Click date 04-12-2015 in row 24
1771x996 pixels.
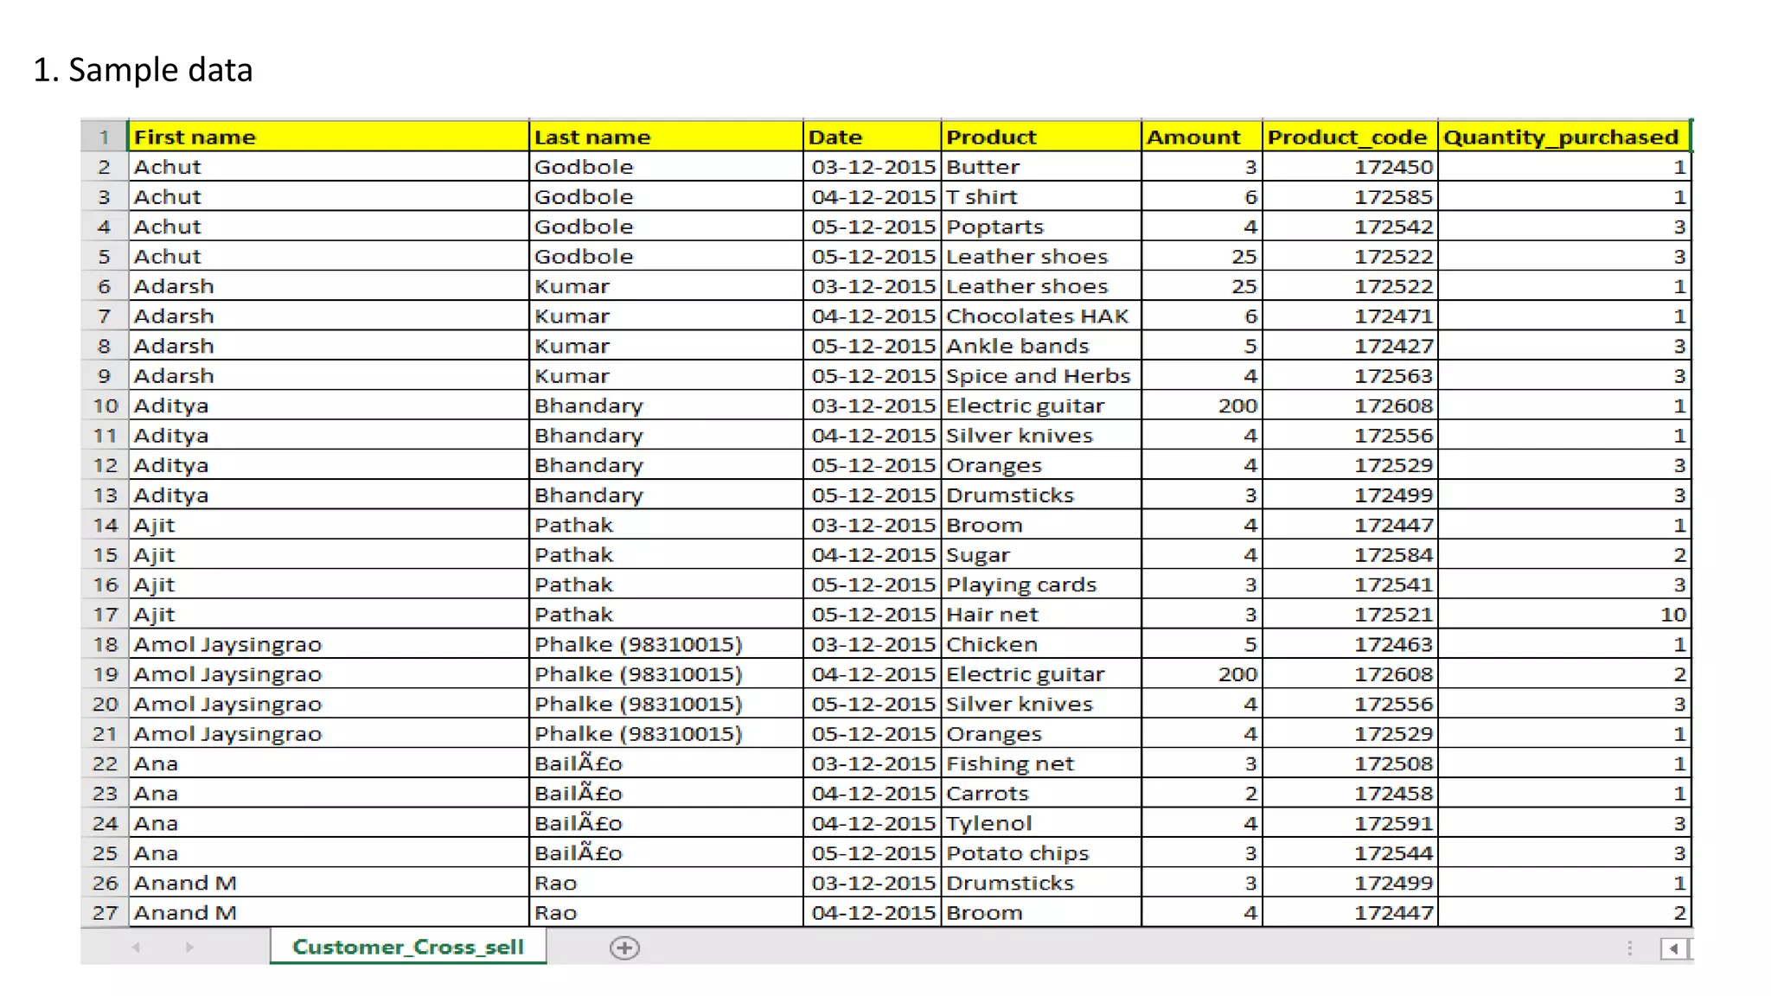click(872, 823)
